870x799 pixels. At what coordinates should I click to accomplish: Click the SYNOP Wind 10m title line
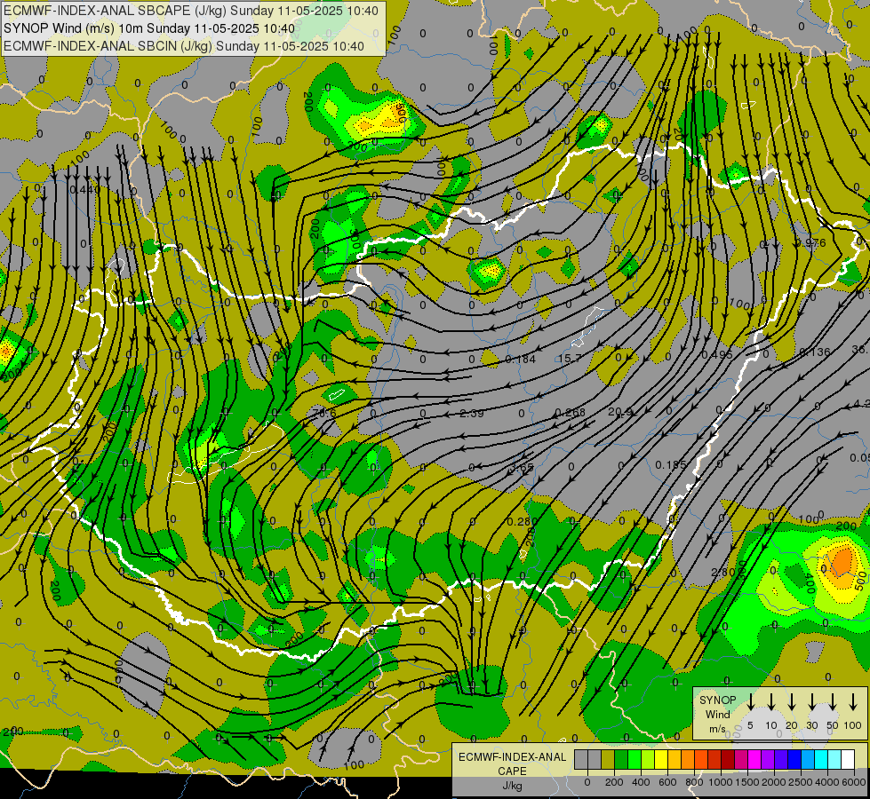click(x=149, y=28)
